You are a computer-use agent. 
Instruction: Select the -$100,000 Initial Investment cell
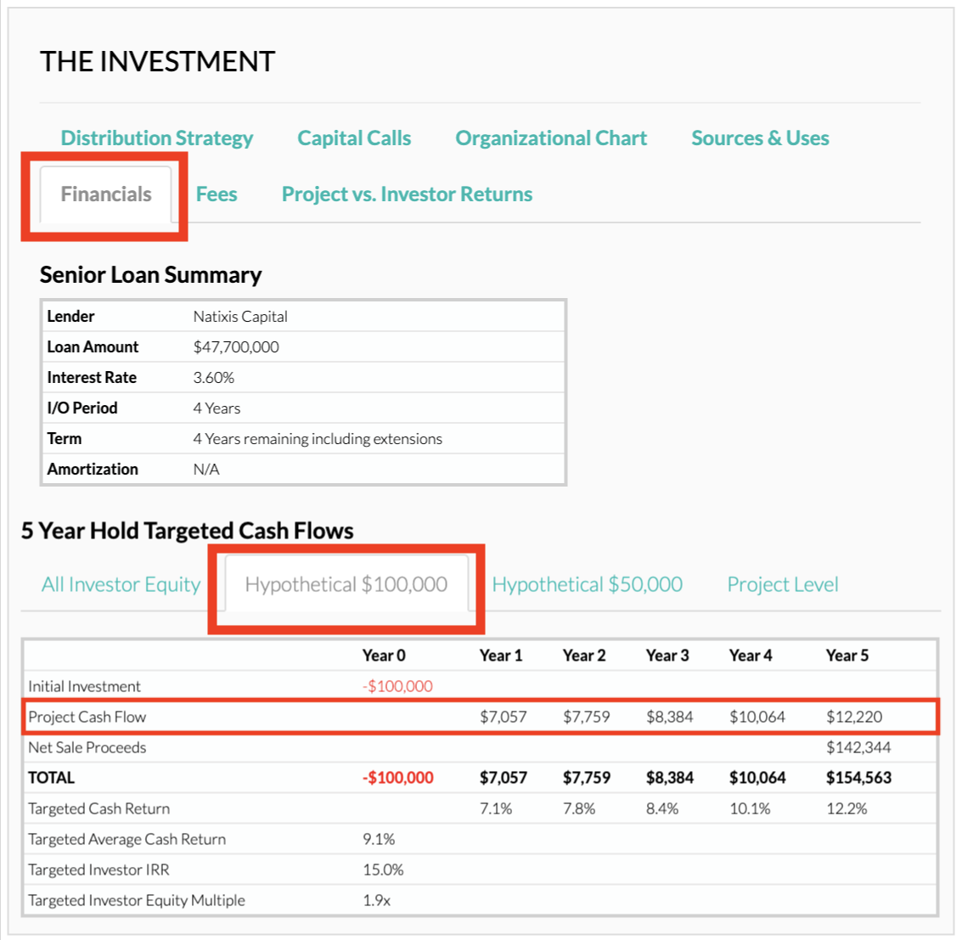(x=397, y=686)
